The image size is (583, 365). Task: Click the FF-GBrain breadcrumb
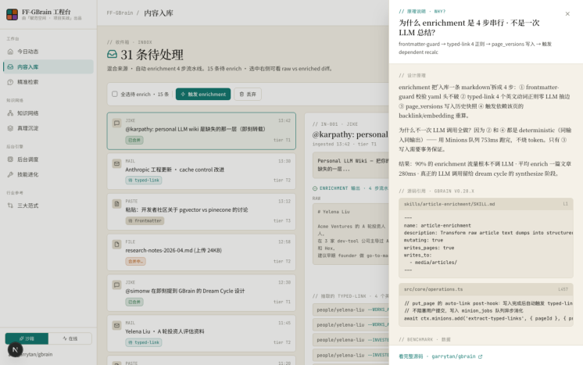point(120,13)
